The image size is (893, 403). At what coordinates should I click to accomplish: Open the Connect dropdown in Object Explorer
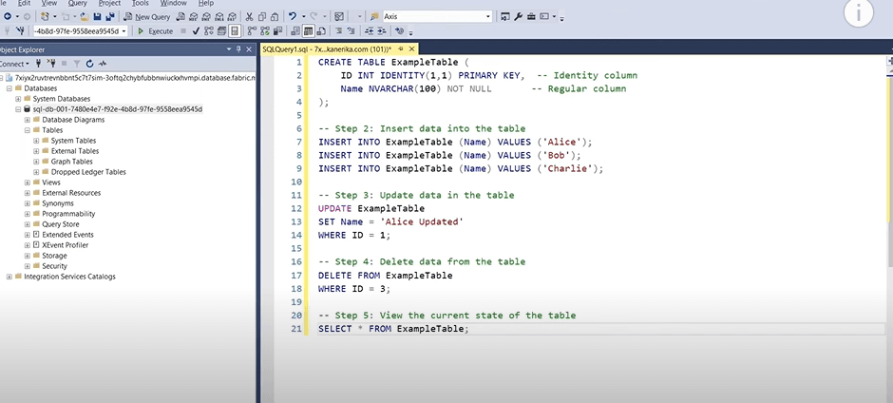click(x=15, y=64)
